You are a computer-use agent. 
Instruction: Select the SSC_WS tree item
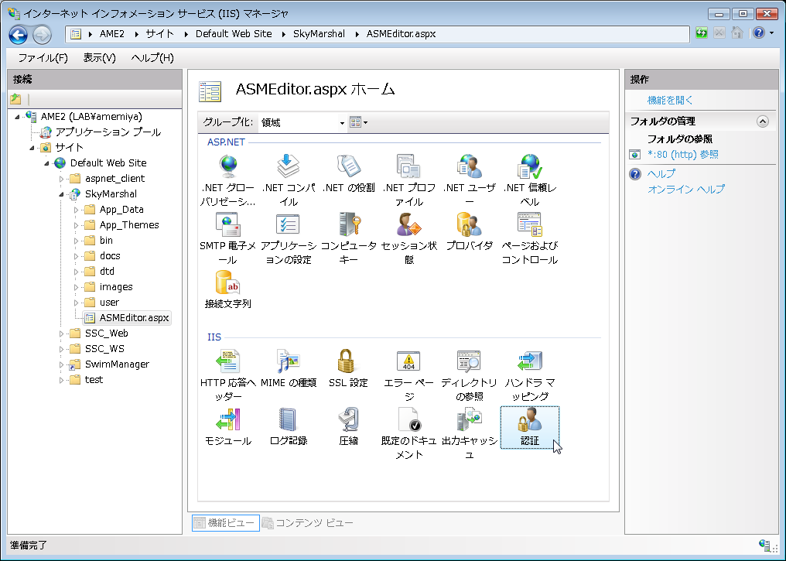104,349
